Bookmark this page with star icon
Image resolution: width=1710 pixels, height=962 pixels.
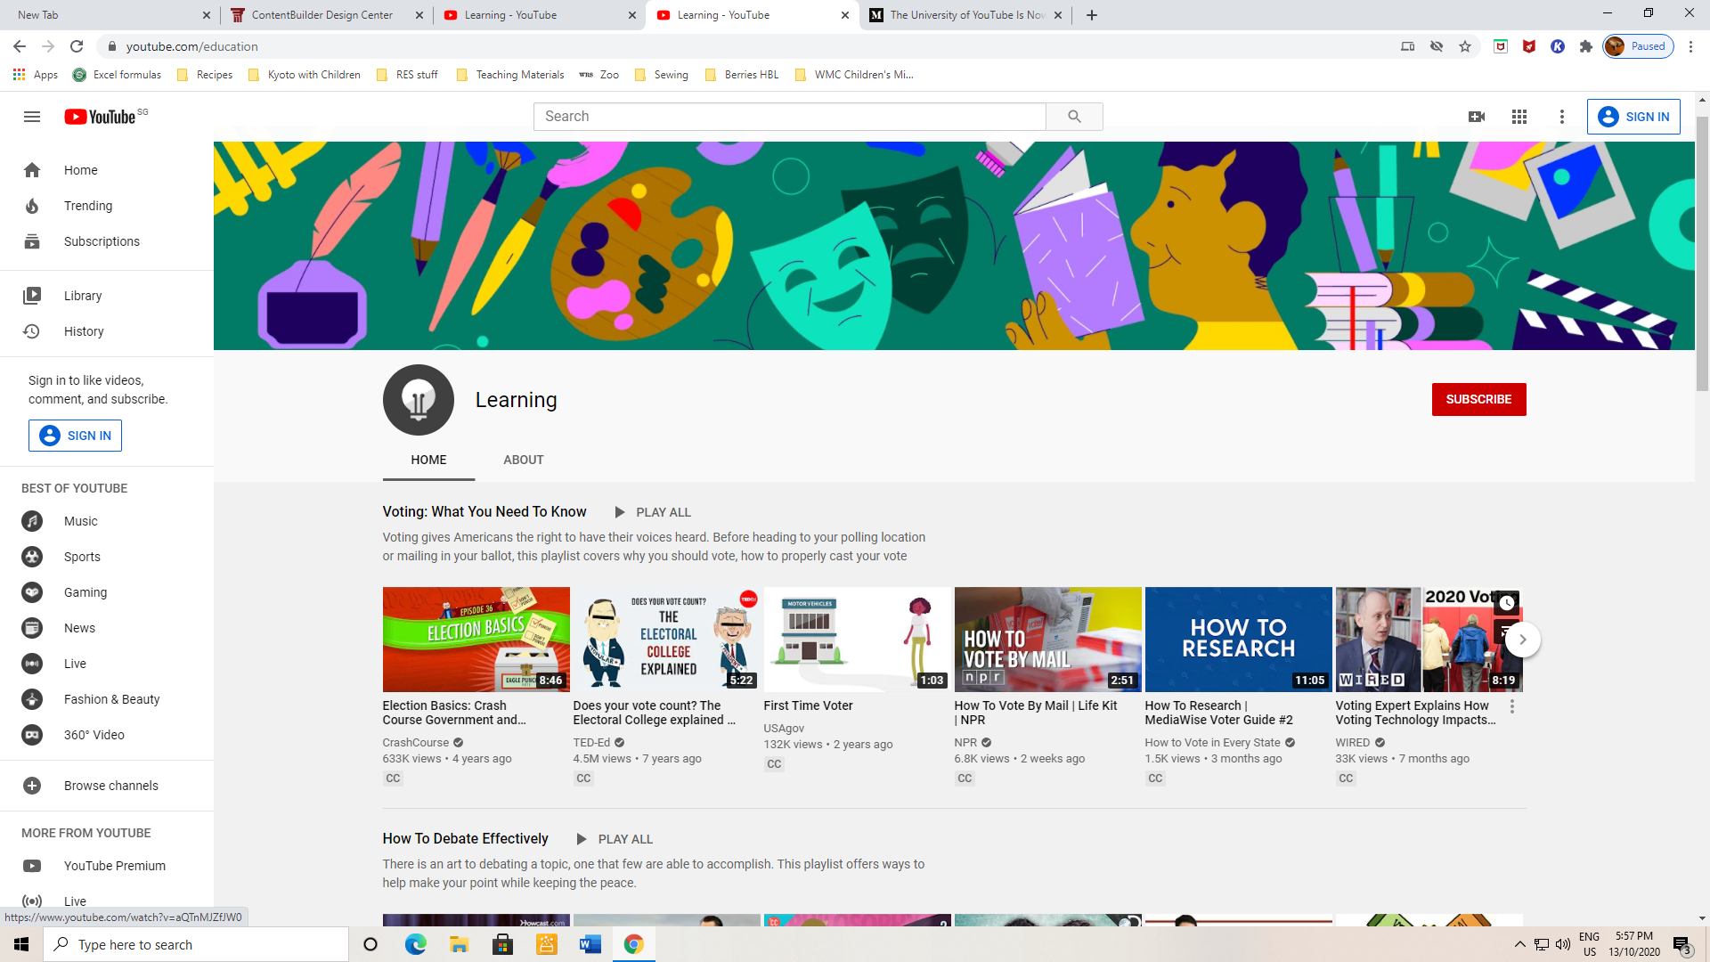pyautogui.click(x=1465, y=46)
